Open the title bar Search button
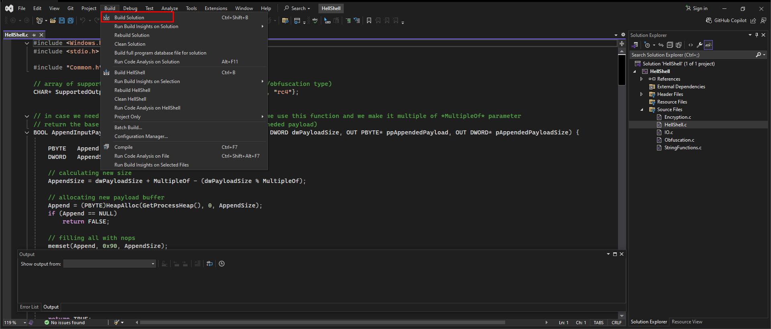 pos(297,8)
